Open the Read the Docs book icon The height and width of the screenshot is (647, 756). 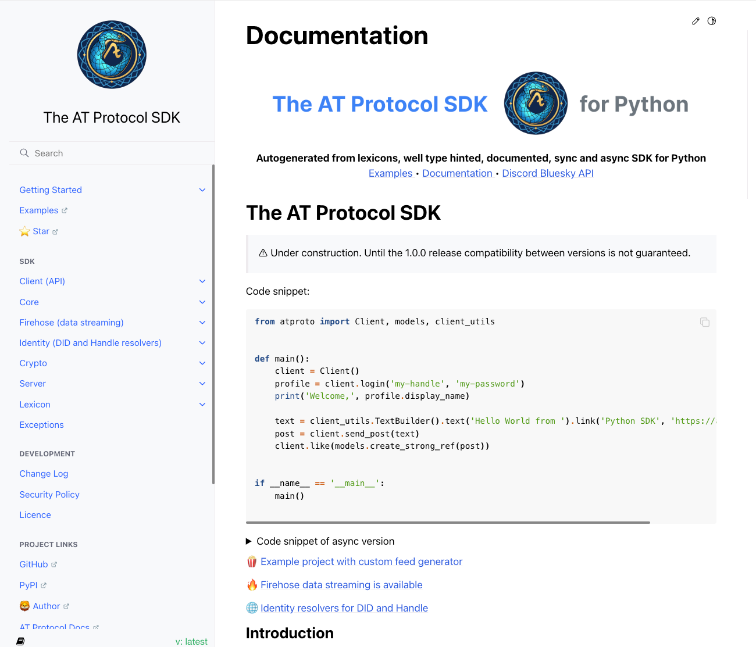(20, 641)
